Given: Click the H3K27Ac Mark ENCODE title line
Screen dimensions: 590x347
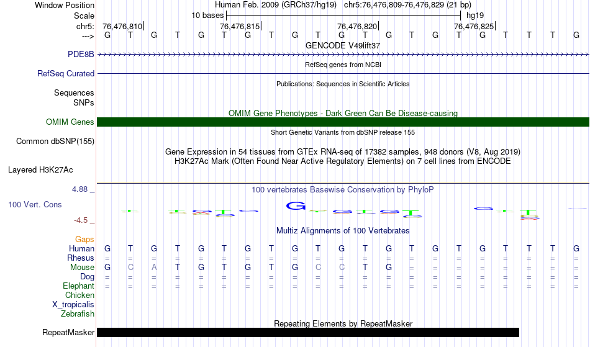Looking at the screenshot, I should 343,161.
